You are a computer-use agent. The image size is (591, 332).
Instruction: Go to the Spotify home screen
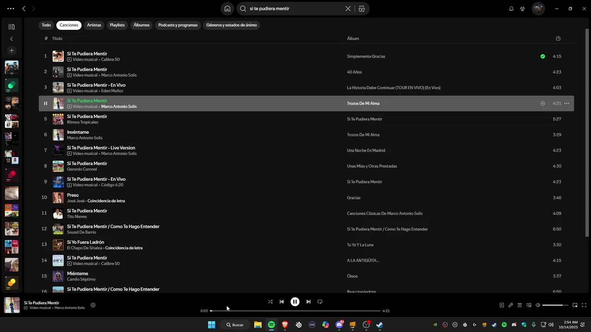227,8
